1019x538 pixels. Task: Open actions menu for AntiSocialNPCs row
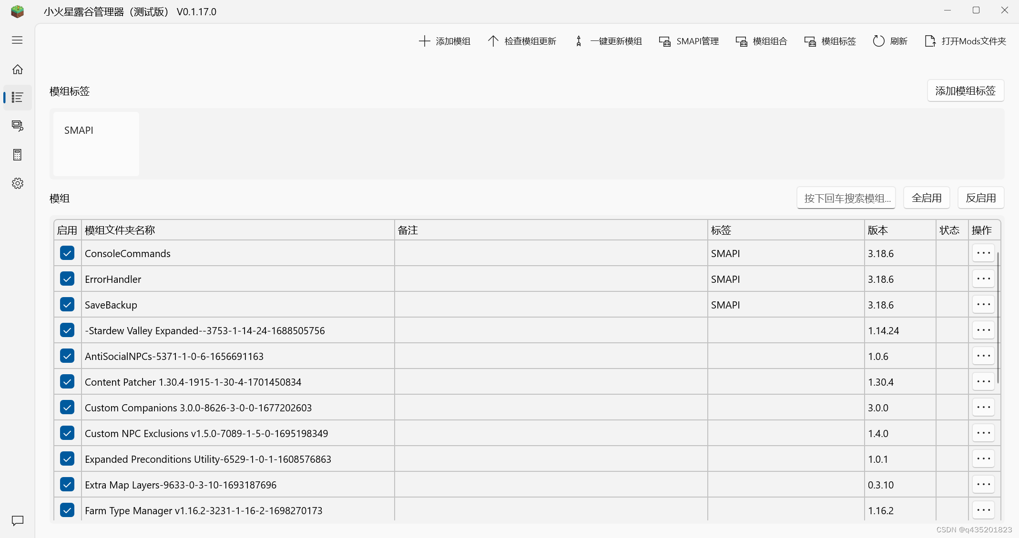(x=983, y=356)
